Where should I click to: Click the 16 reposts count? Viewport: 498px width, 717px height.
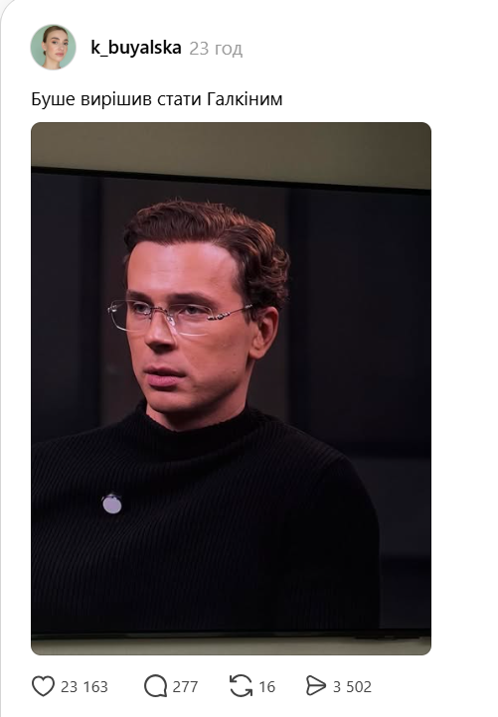coord(266,687)
